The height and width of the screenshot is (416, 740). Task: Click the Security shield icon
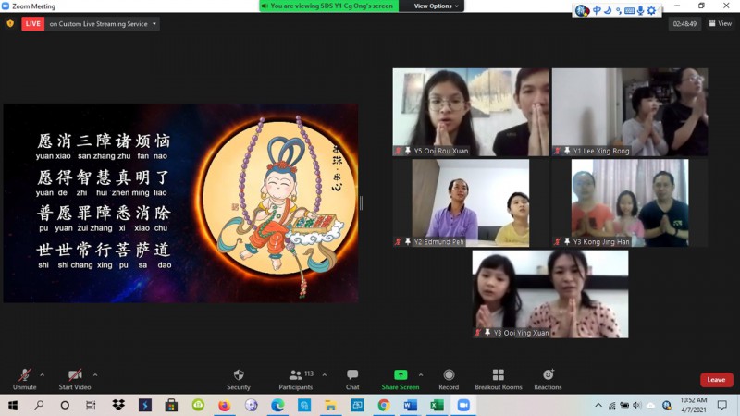(239, 375)
